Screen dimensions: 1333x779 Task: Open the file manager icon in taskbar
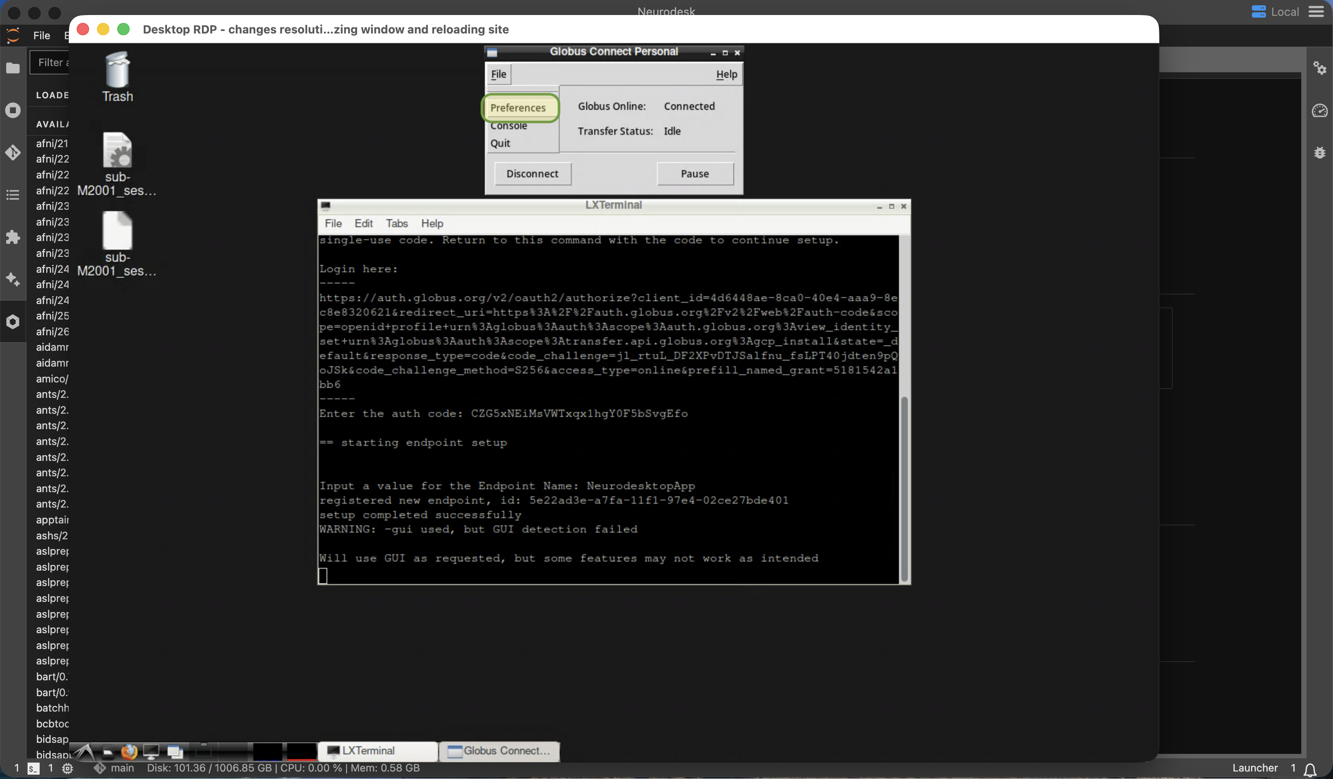pyautogui.click(x=108, y=752)
